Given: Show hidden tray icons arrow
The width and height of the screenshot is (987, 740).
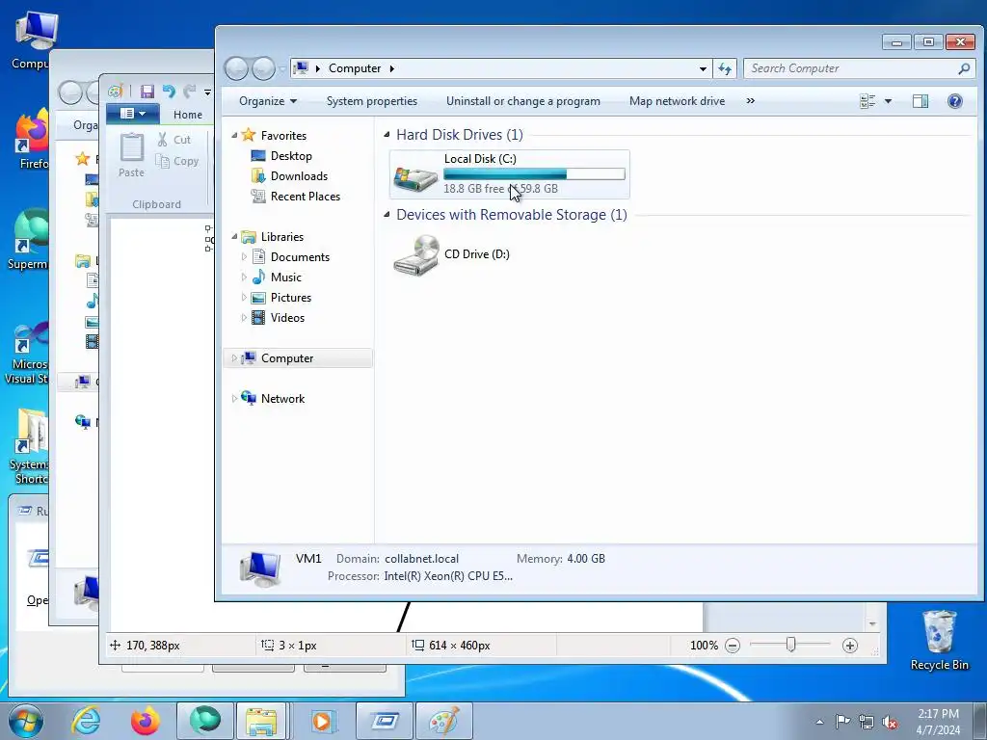Looking at the screenshot, I should tap(819, 722).
